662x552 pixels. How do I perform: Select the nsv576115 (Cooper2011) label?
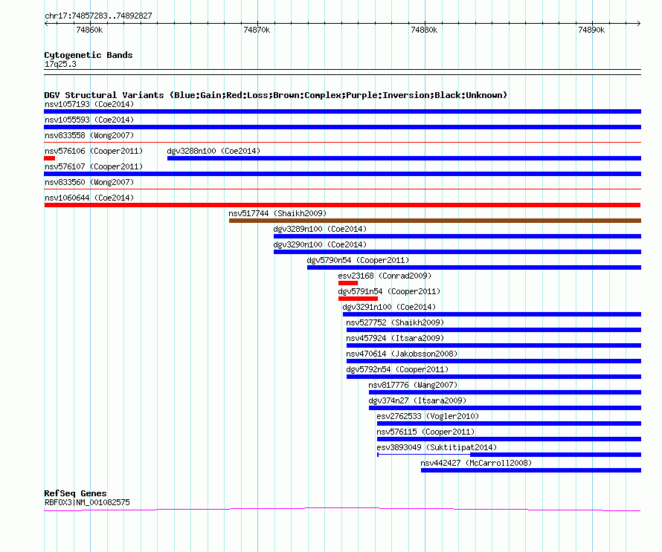[x=425, y=432]
